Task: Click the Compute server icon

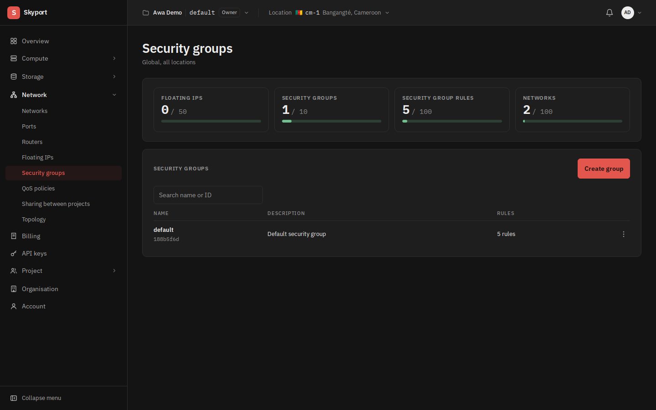Action: point(14,58)
